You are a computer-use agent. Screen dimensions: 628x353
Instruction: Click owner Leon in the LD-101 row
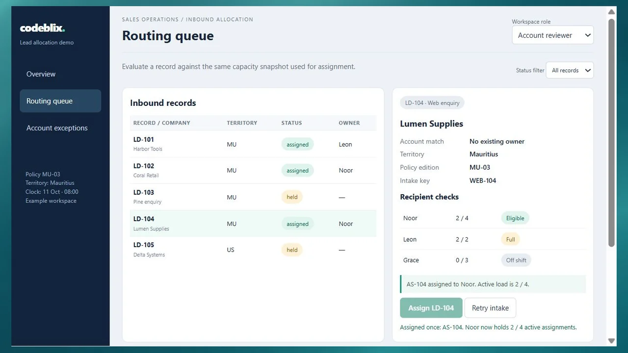coord(345,145)
